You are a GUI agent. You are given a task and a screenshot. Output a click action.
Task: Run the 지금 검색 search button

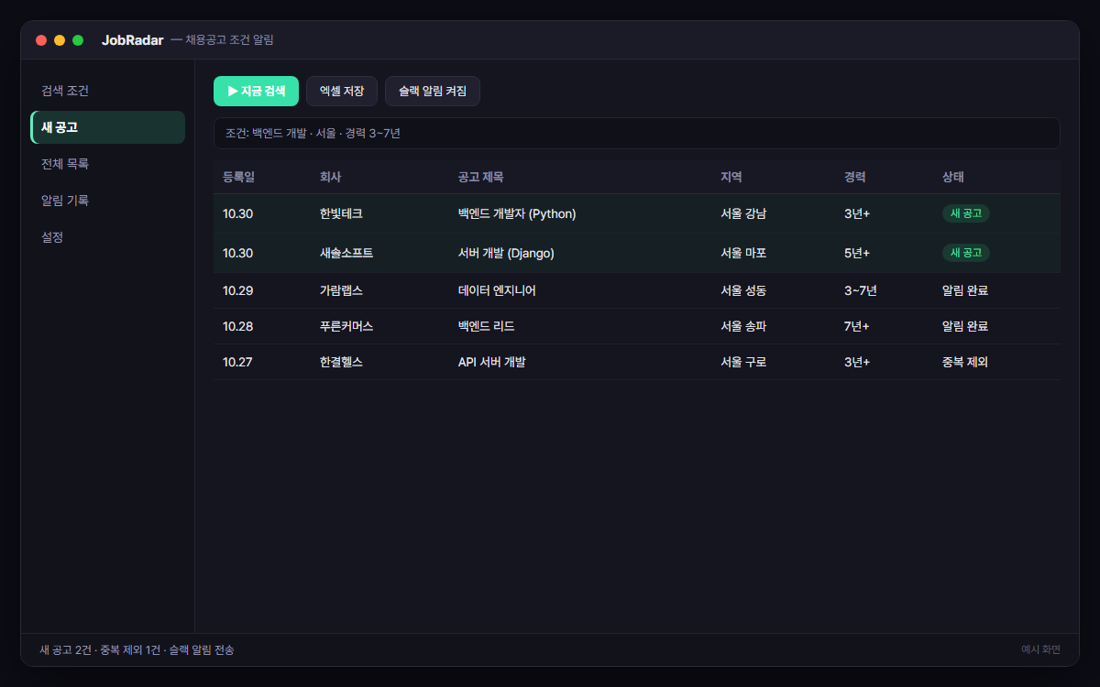pos(256,92)
